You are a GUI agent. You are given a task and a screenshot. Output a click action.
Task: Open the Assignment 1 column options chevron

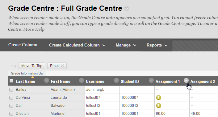coord(186,80)
